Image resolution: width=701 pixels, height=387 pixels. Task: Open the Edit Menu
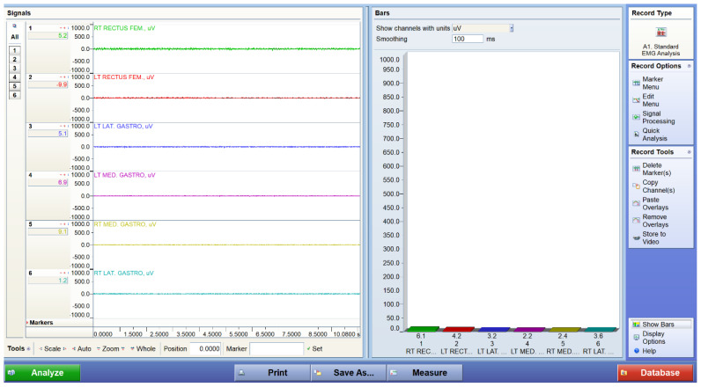(651, 100)
